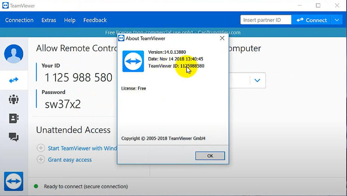Open the Connection menu
This screenshot has width=347, height=196.
pyautogui.click(x=19, y=20)
